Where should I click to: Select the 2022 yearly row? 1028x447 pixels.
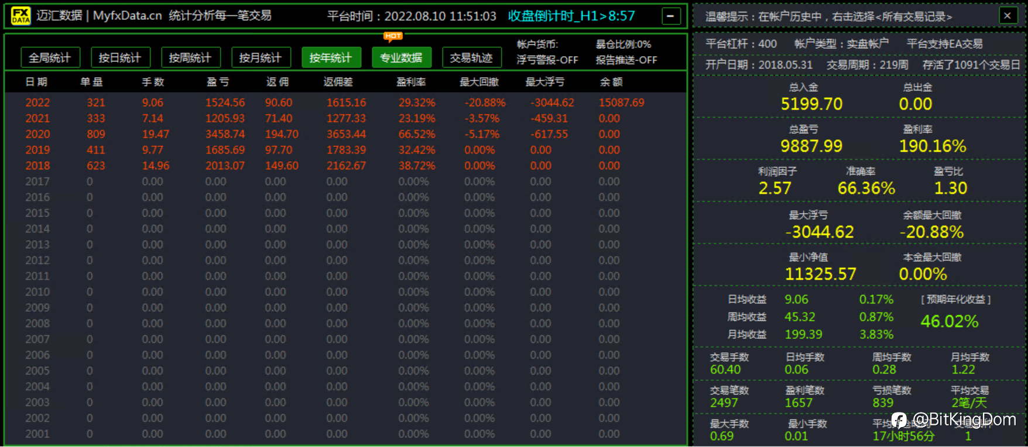coord(345,102)
